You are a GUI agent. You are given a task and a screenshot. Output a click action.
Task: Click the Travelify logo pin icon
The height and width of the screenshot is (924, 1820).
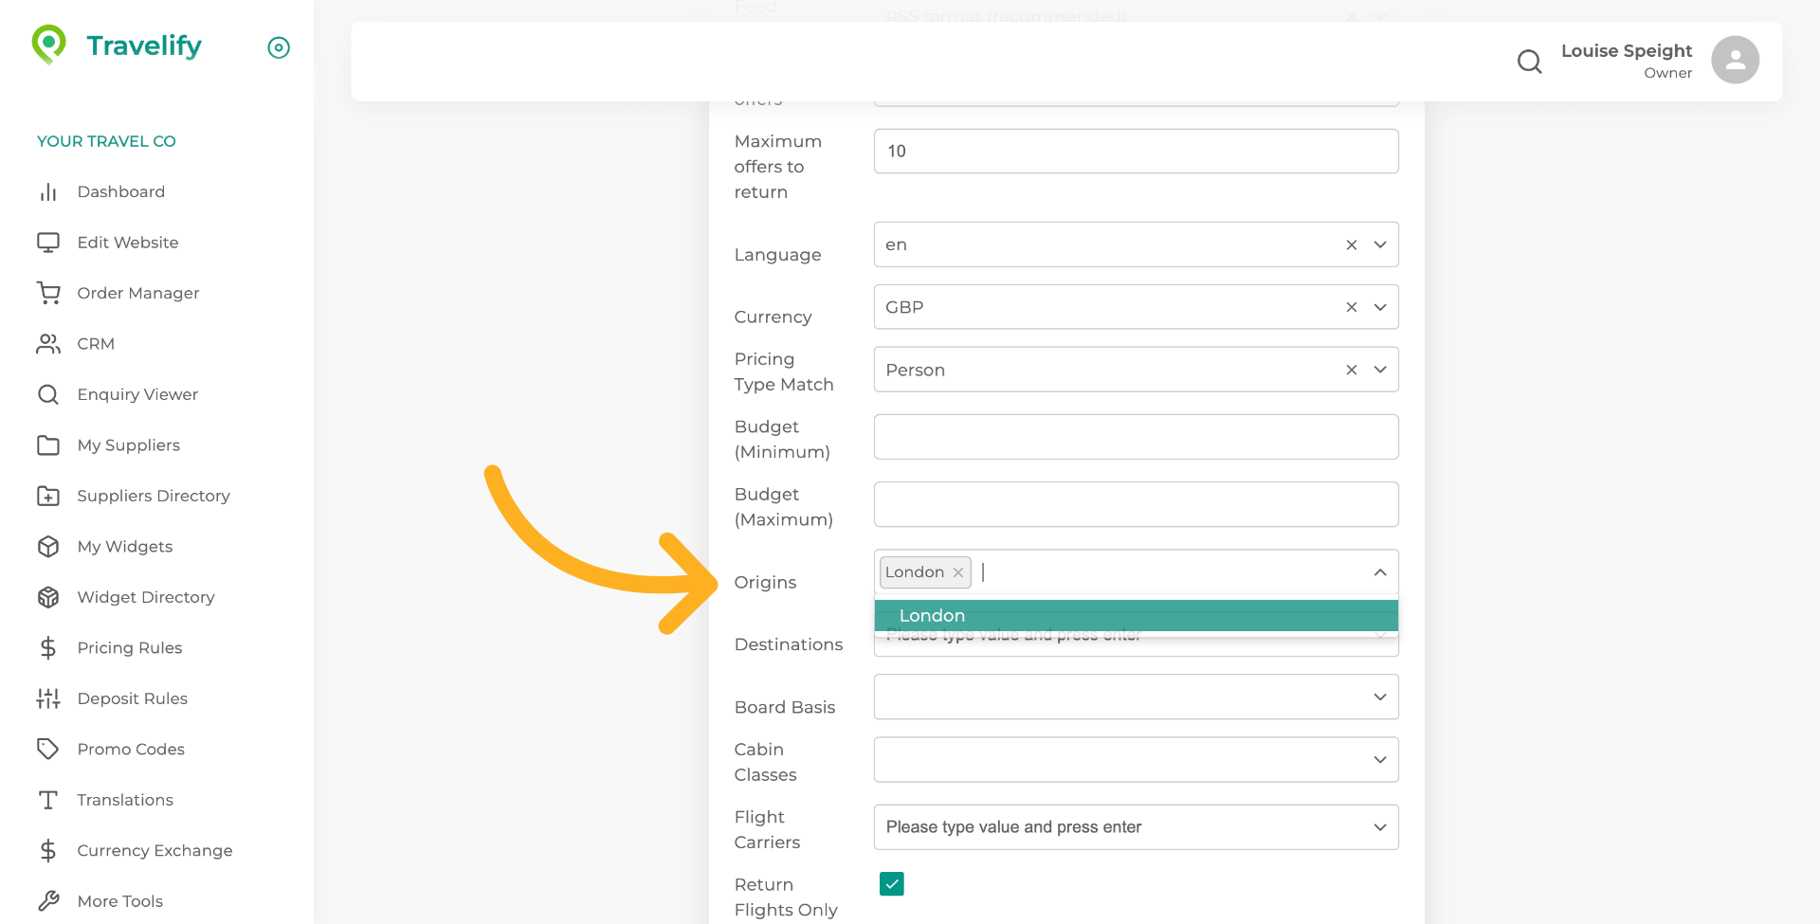pos(49,44)
